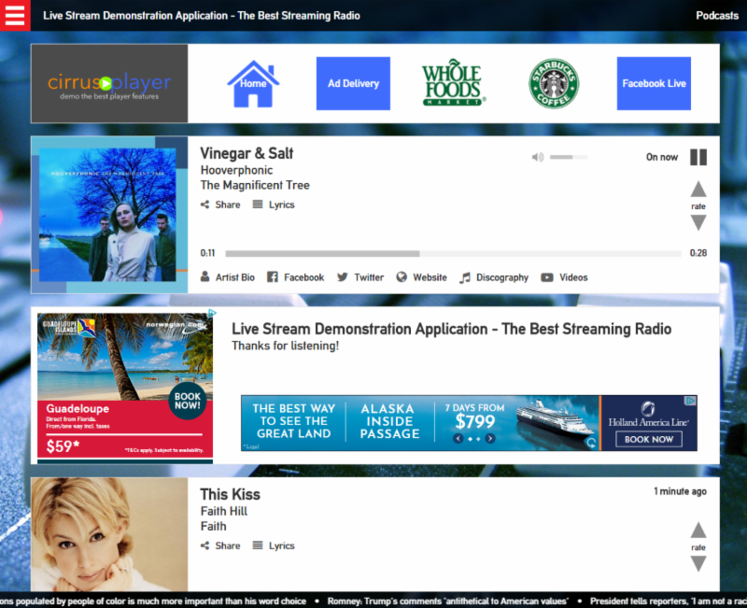Click the Whole Foods Market logo
This screenshot has width=747, height=608.
point(453,83)
